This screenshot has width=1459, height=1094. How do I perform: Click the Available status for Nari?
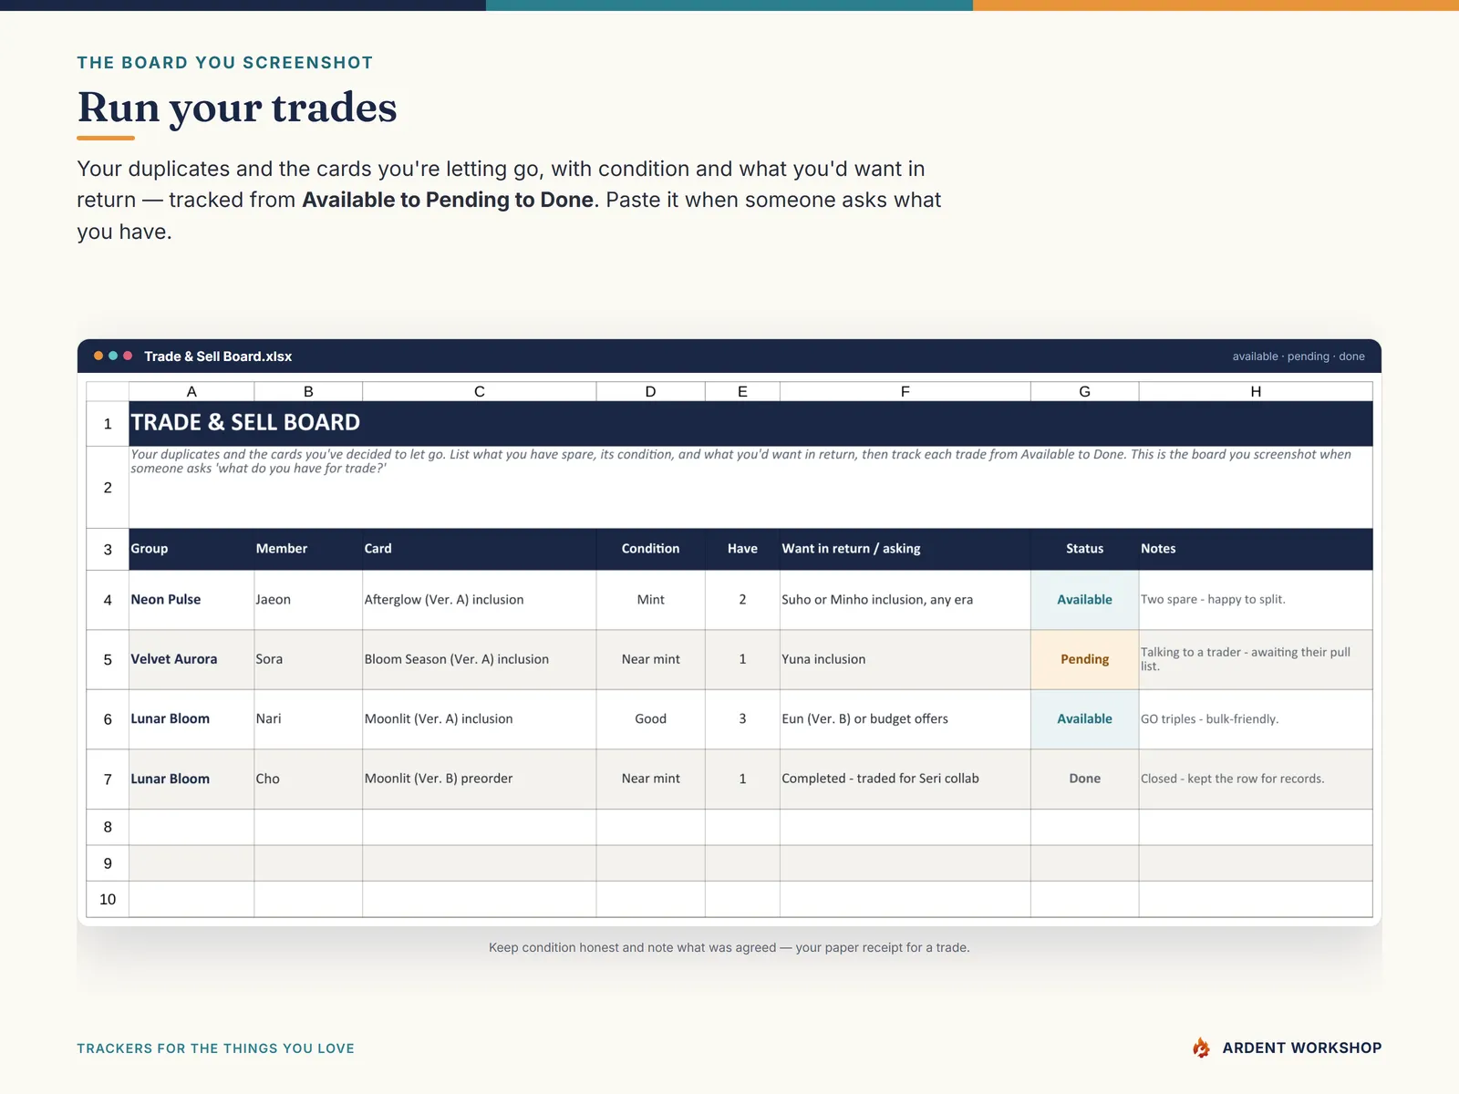[x=1085, y=719]
